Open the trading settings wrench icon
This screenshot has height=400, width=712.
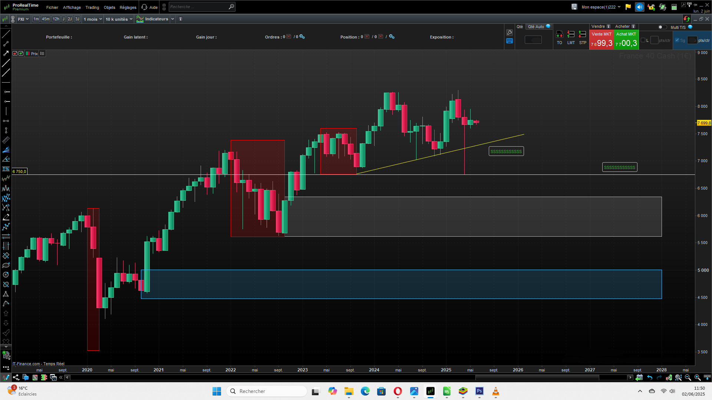pos(510,33)
